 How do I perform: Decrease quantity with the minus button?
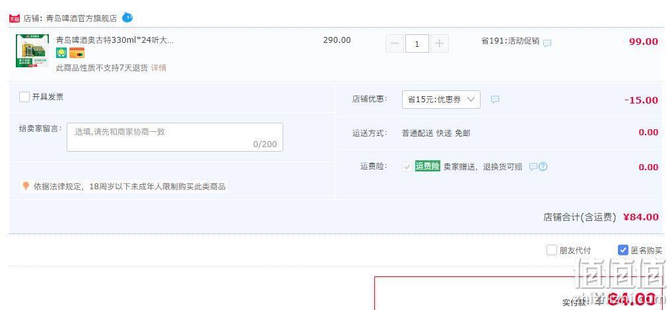[x=395, y=44]
